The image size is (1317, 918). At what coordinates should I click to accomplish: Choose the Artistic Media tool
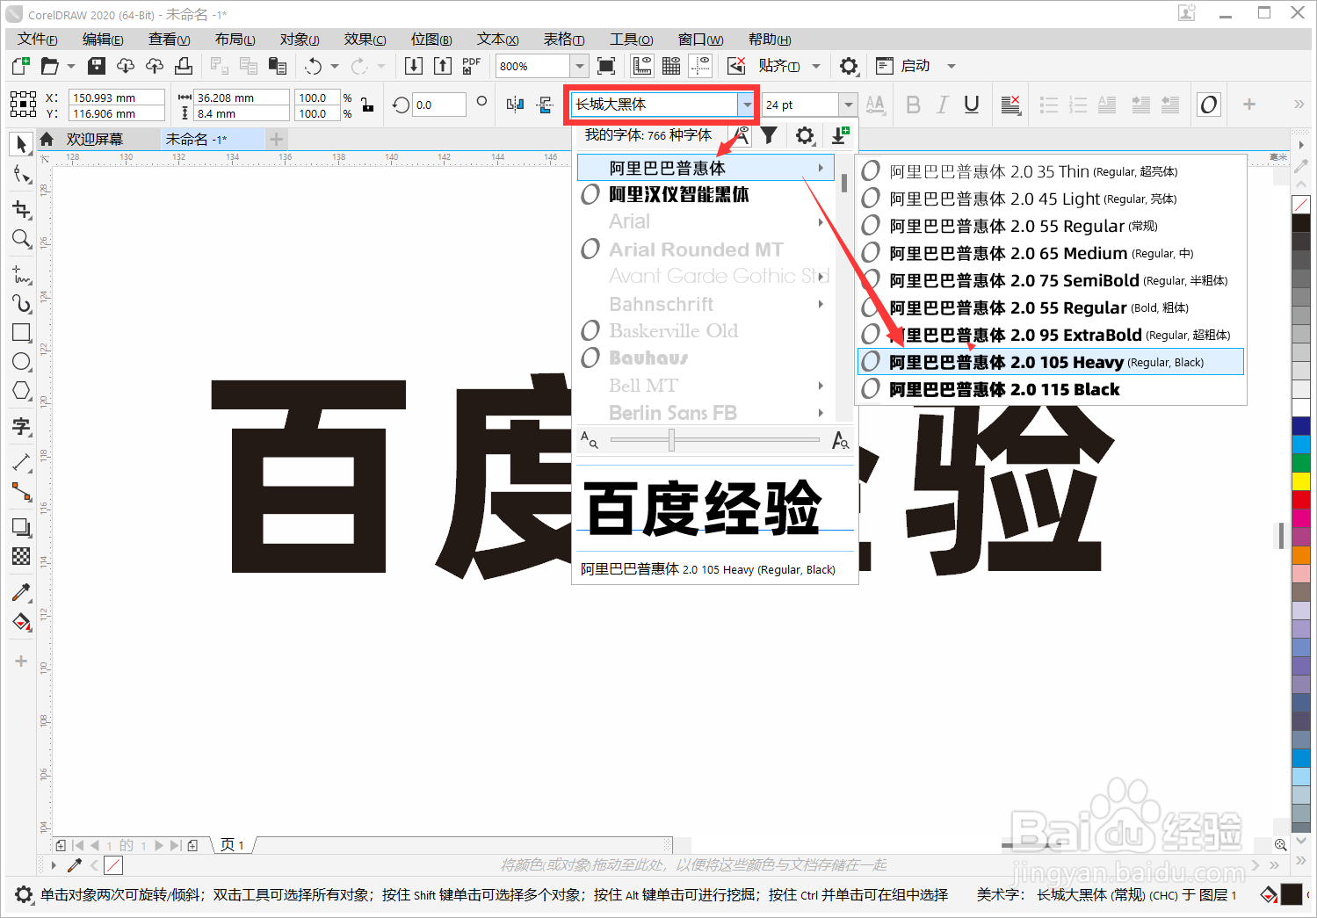[21, 303]
